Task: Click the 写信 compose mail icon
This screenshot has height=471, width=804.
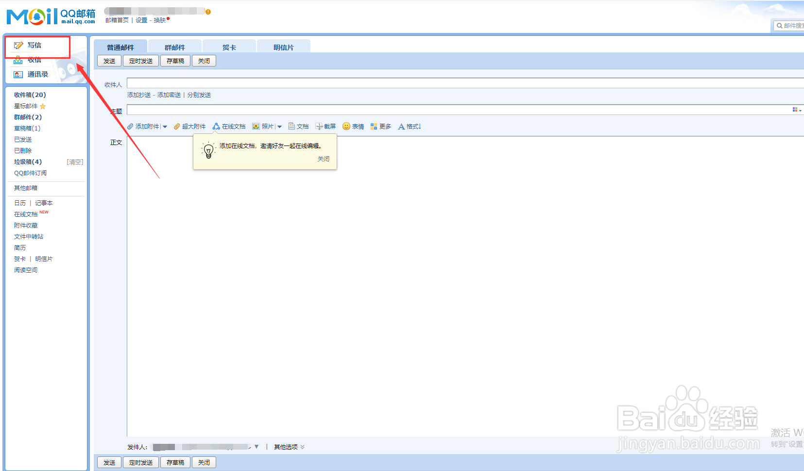Action: 18,45
